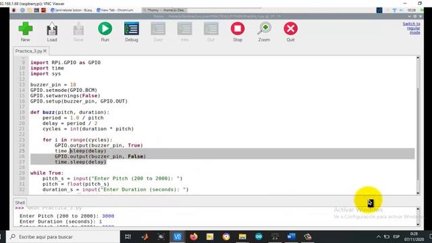Switch to VNC Viewer in Windows taskbar

(x=178, y=237)
